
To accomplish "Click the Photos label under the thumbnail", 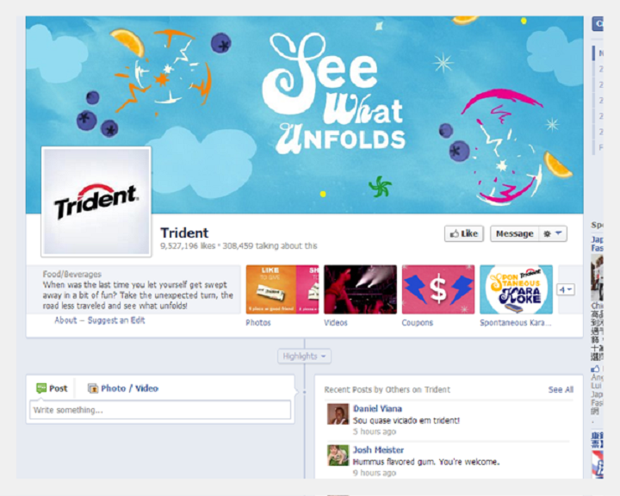I will (258, 323).
